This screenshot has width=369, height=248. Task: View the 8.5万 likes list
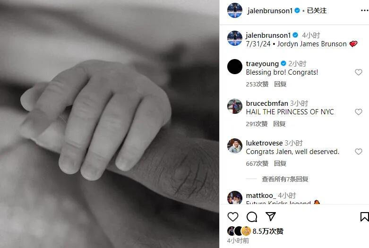point(268,231)
